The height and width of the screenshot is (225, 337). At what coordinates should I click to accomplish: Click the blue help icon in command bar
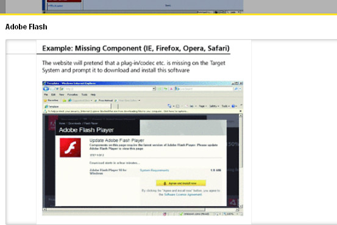234,106
